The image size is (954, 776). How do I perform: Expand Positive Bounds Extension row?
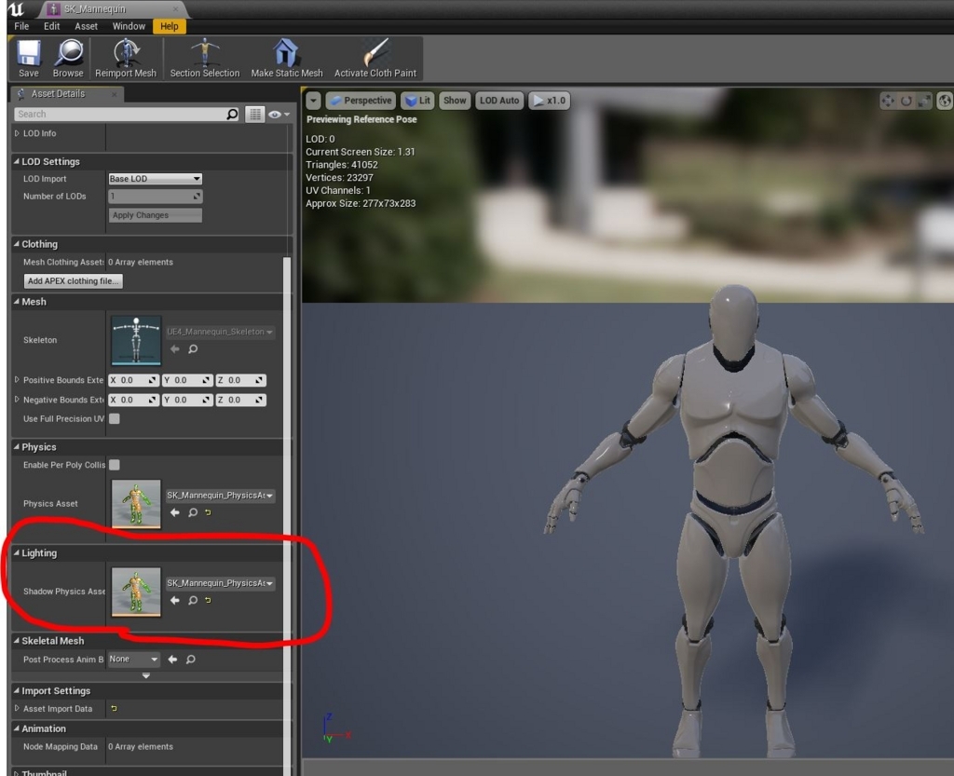pos(17,379)
